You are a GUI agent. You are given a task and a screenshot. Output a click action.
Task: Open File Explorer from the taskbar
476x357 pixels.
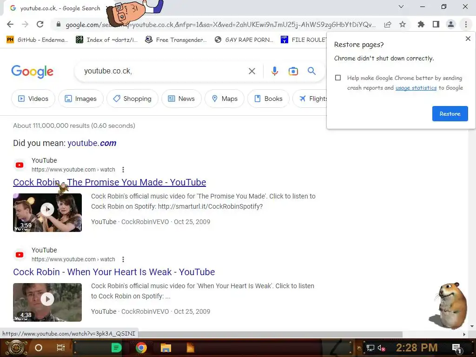[166, 348]
